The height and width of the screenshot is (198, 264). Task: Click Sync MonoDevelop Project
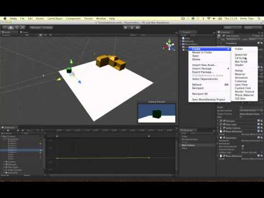[x=208, y=100]
